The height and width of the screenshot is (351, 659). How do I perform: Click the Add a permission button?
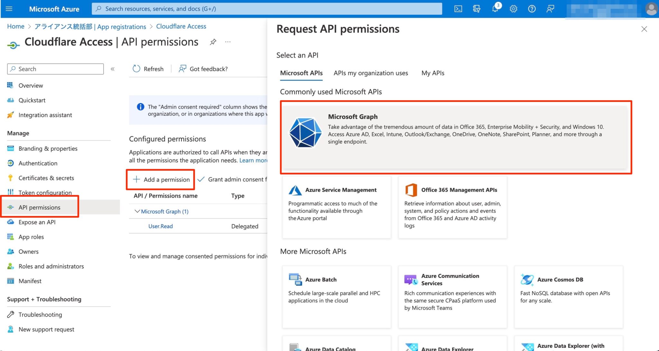pos(161,179)
